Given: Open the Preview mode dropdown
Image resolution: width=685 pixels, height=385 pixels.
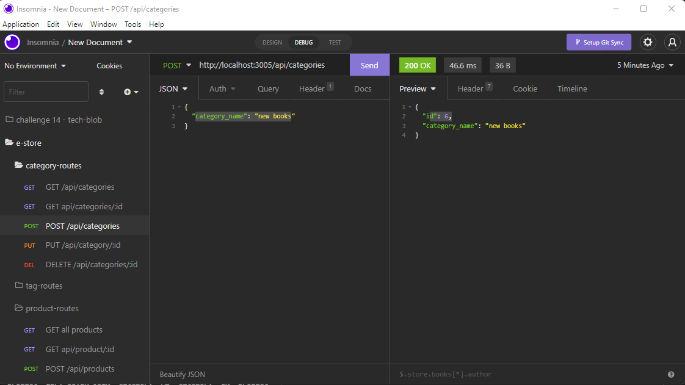Looking at the screenshot, I should pos(418,88).
